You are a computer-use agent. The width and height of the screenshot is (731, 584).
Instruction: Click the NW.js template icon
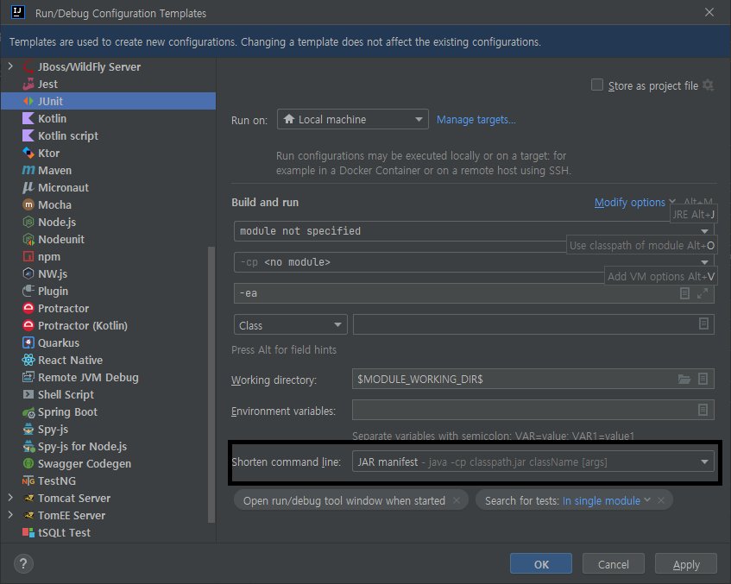point(28,273)
